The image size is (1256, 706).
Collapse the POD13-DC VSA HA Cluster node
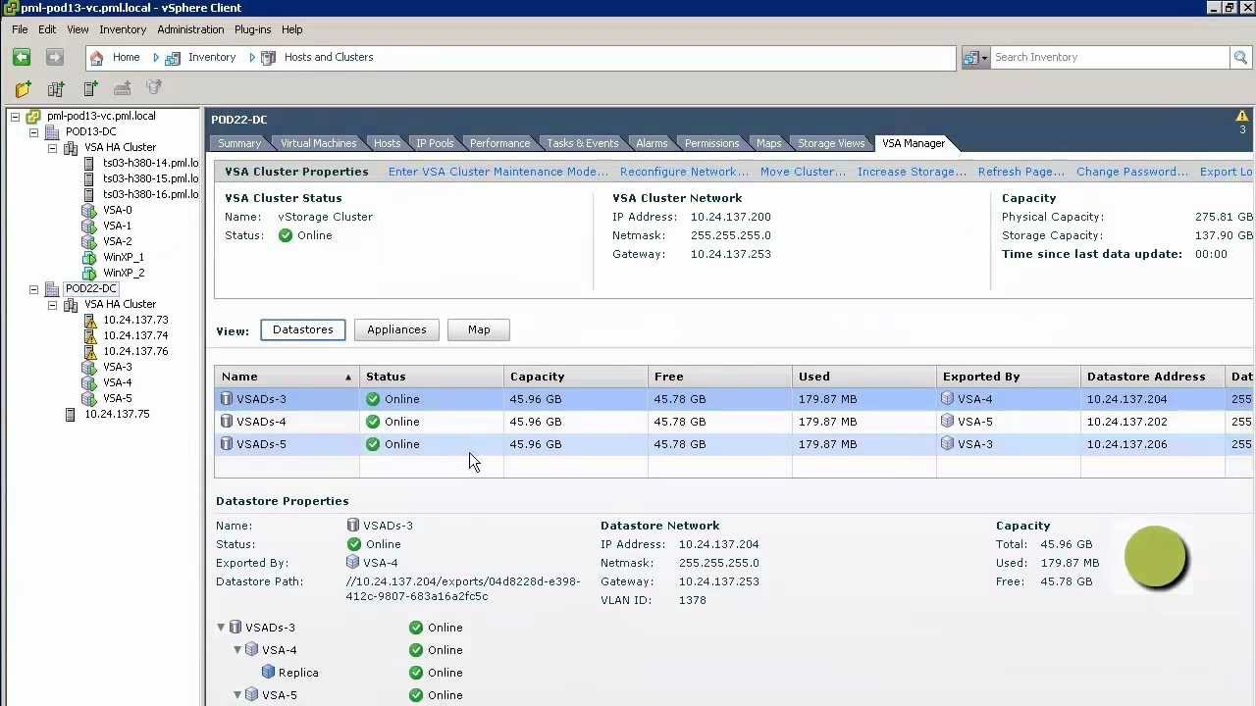coord(52,148)
